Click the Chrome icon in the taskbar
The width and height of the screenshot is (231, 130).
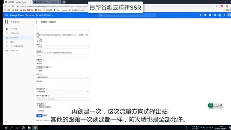click(x=35, y=127)
